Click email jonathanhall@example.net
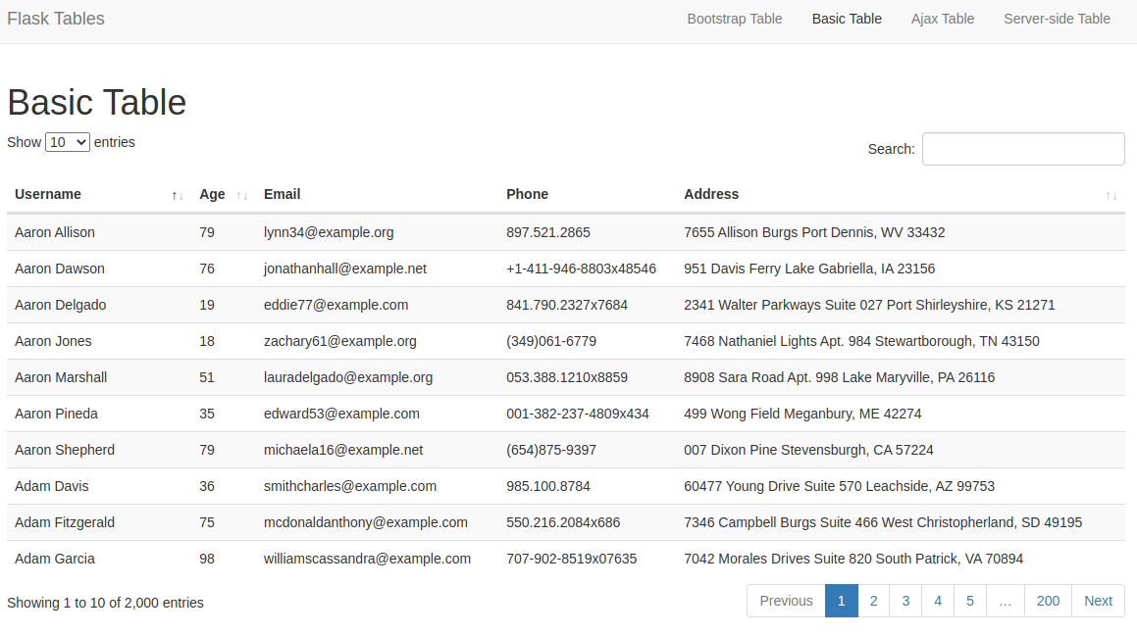 coord(345,269)
